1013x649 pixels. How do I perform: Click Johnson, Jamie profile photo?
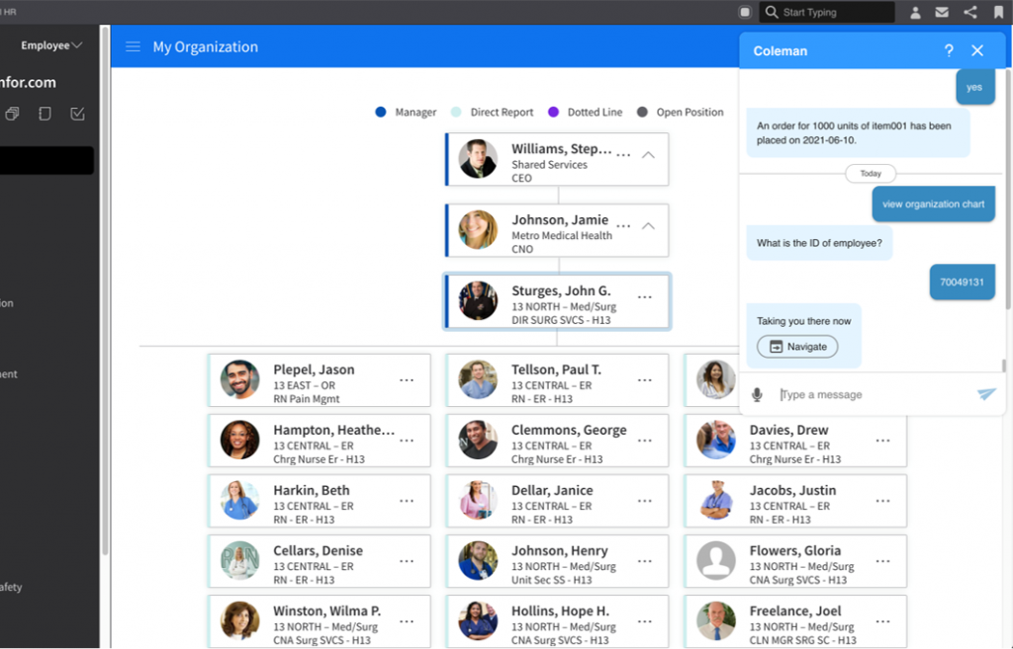(x=478, y=229)
